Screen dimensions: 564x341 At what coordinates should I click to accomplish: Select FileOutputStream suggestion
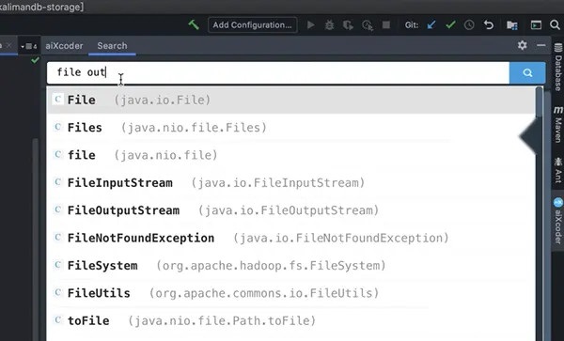click(291, 210)
